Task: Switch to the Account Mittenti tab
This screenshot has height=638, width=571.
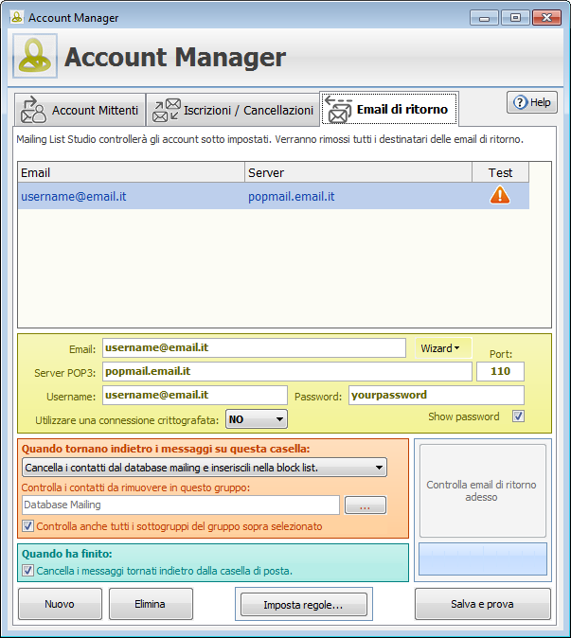Action: 94,111
